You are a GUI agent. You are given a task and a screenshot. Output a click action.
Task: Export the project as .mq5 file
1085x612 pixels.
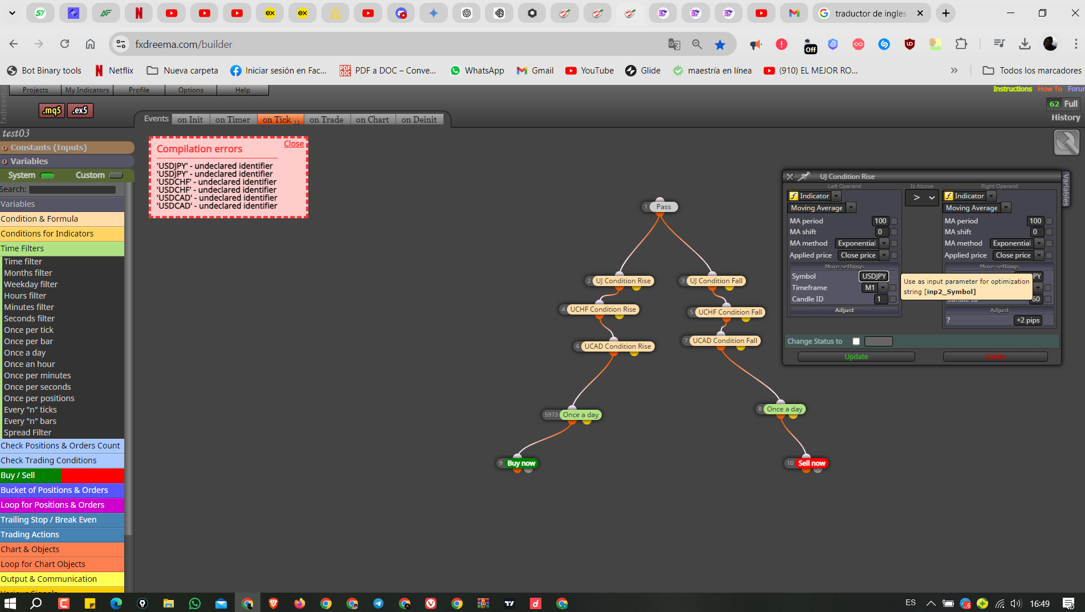(51, 111)
